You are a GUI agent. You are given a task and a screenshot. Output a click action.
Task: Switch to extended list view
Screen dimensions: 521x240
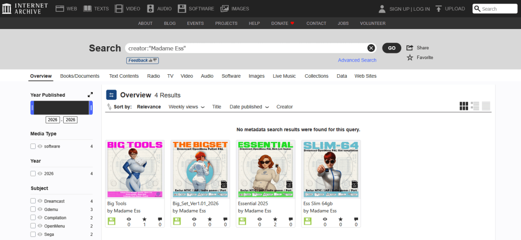pos(475,106)
